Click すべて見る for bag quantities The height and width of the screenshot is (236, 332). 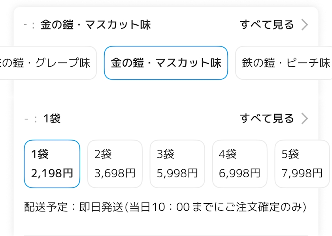267,118
